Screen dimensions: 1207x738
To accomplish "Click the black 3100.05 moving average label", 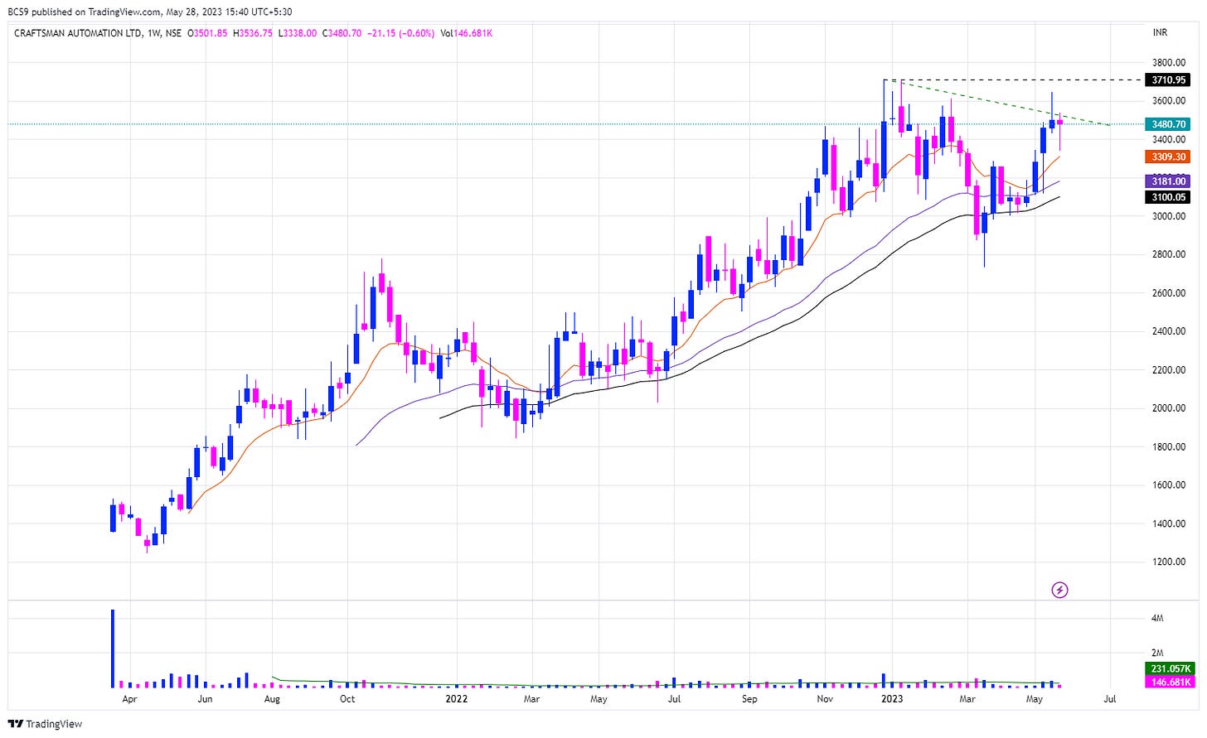I will click(x=1169, y=197).
